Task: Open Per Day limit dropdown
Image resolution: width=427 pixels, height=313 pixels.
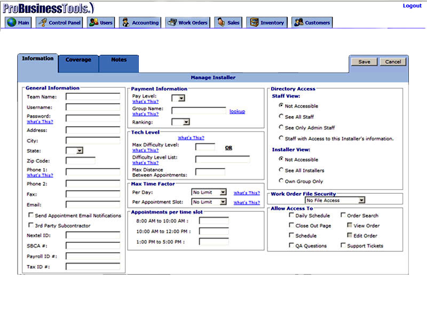Action: coord(209,192)
